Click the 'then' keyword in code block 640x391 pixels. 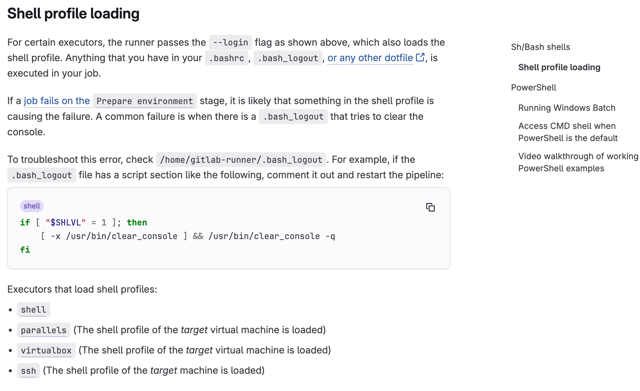137,222
